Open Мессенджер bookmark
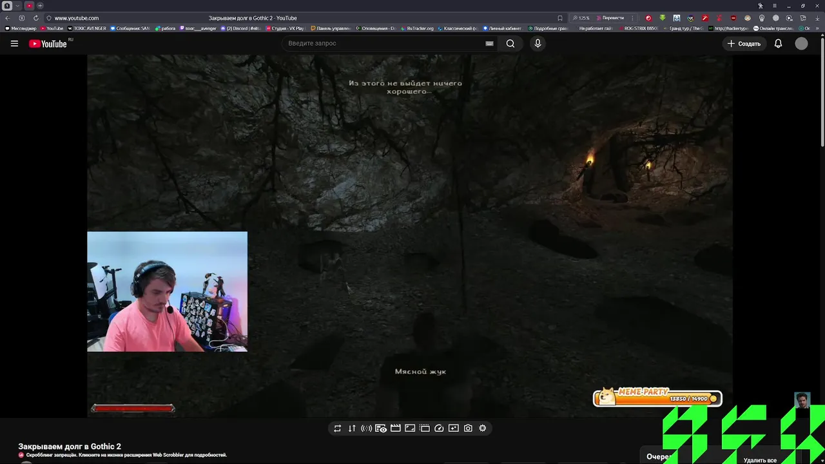This screenshot has width=825, height=464. click(x=21, y=28)
